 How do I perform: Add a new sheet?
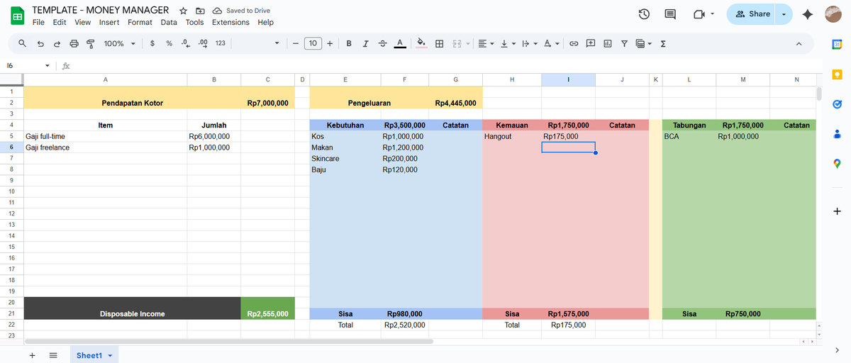33,355
